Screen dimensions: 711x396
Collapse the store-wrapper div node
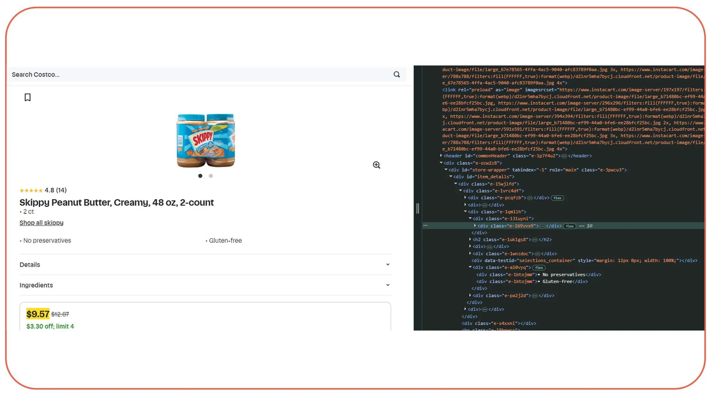point(446,170)
